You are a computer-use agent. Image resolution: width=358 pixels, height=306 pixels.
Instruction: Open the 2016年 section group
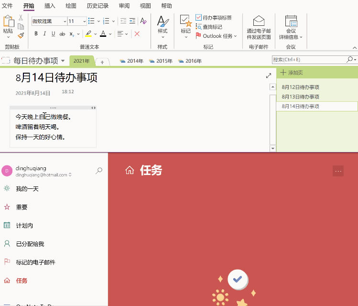coord(190,61)
